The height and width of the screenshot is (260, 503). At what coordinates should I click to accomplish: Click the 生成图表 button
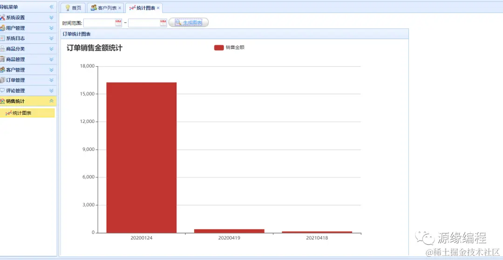click(x=189, y=22)
